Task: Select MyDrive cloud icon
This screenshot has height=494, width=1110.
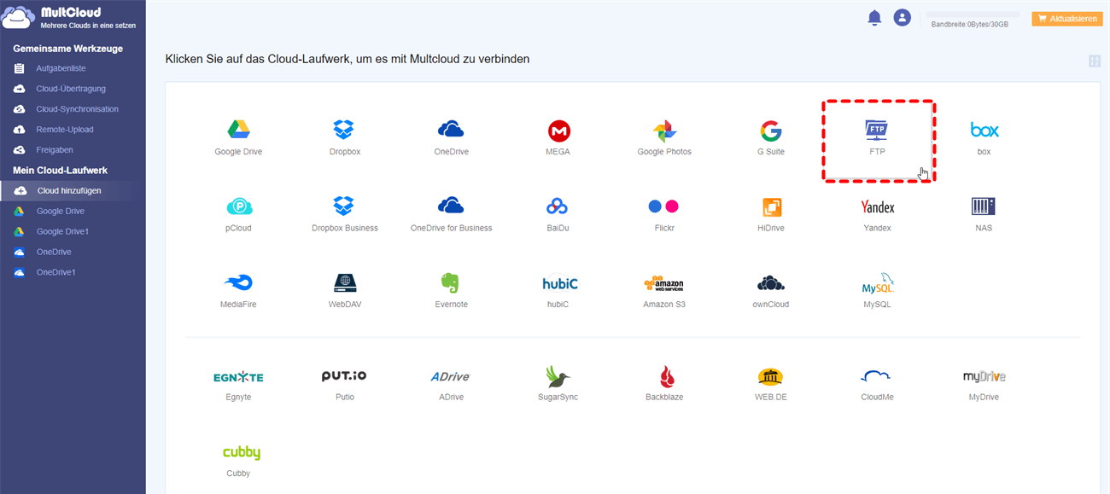Action: [x=984, y=376]
